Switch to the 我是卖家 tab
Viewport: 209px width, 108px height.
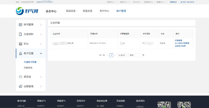(x=87, y=11)
